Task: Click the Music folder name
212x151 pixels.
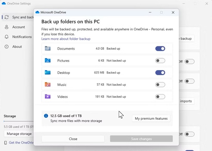Action: (x=62, y=85)
